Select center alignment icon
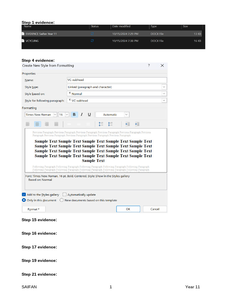 click(37, 124)
